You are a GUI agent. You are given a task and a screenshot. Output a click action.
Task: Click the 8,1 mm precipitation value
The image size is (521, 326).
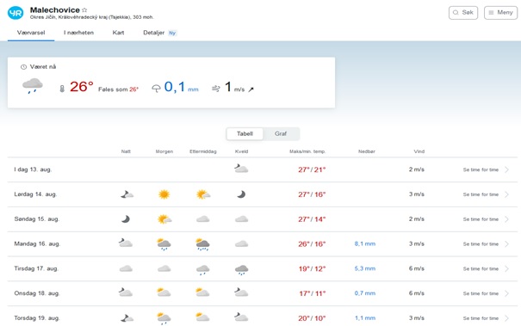365,243
